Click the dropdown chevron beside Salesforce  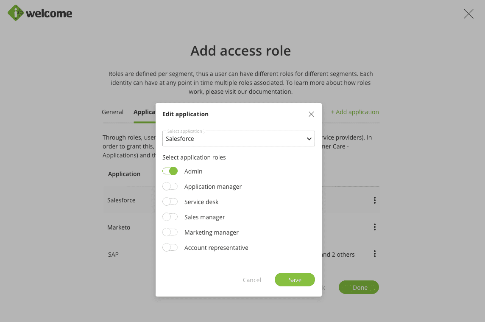click(x=309, y=139)
